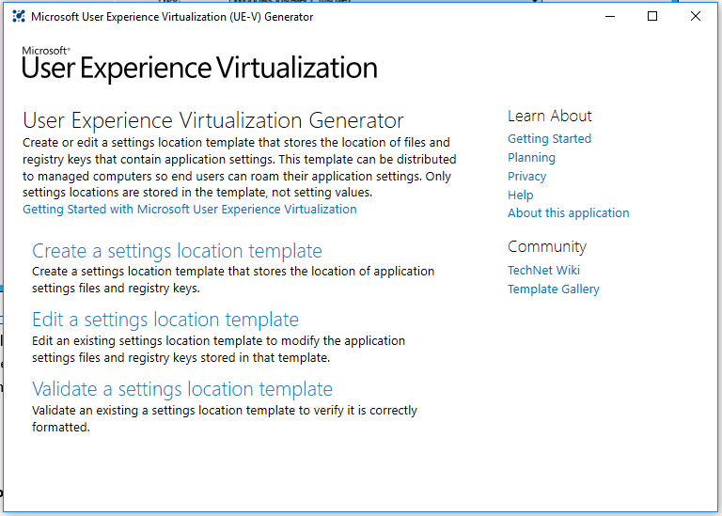Open Create a settings location template
Image resolution: width=722 pixels, height=516 pixels.
point(177,251)
